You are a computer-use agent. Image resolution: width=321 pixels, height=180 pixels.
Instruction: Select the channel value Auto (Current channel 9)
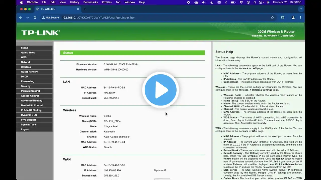coord(117,137)
